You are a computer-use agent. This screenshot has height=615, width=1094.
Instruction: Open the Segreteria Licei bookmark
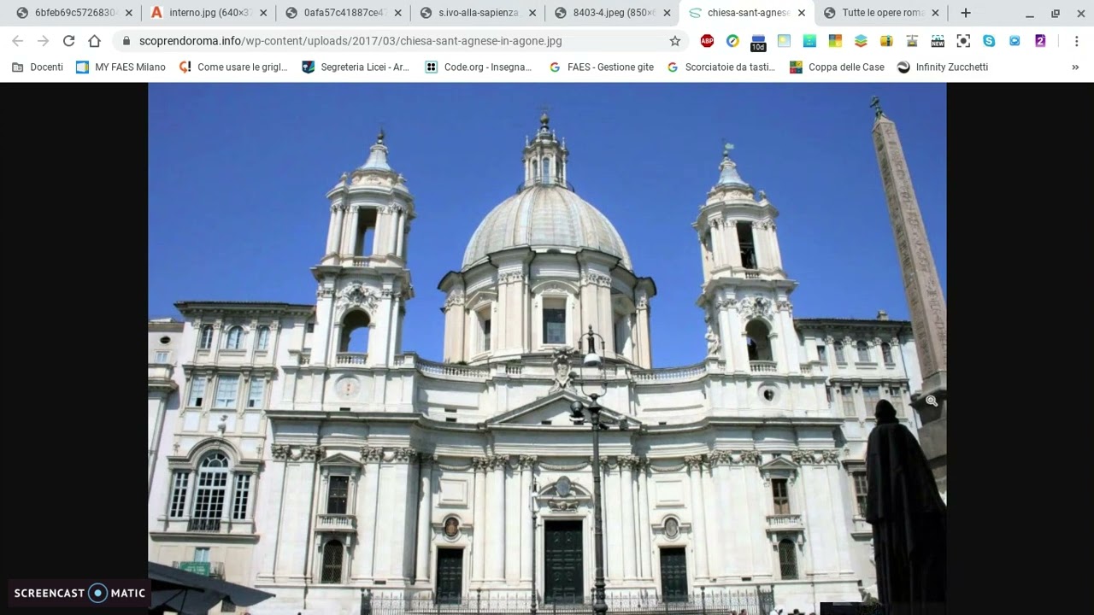point(356,67)
